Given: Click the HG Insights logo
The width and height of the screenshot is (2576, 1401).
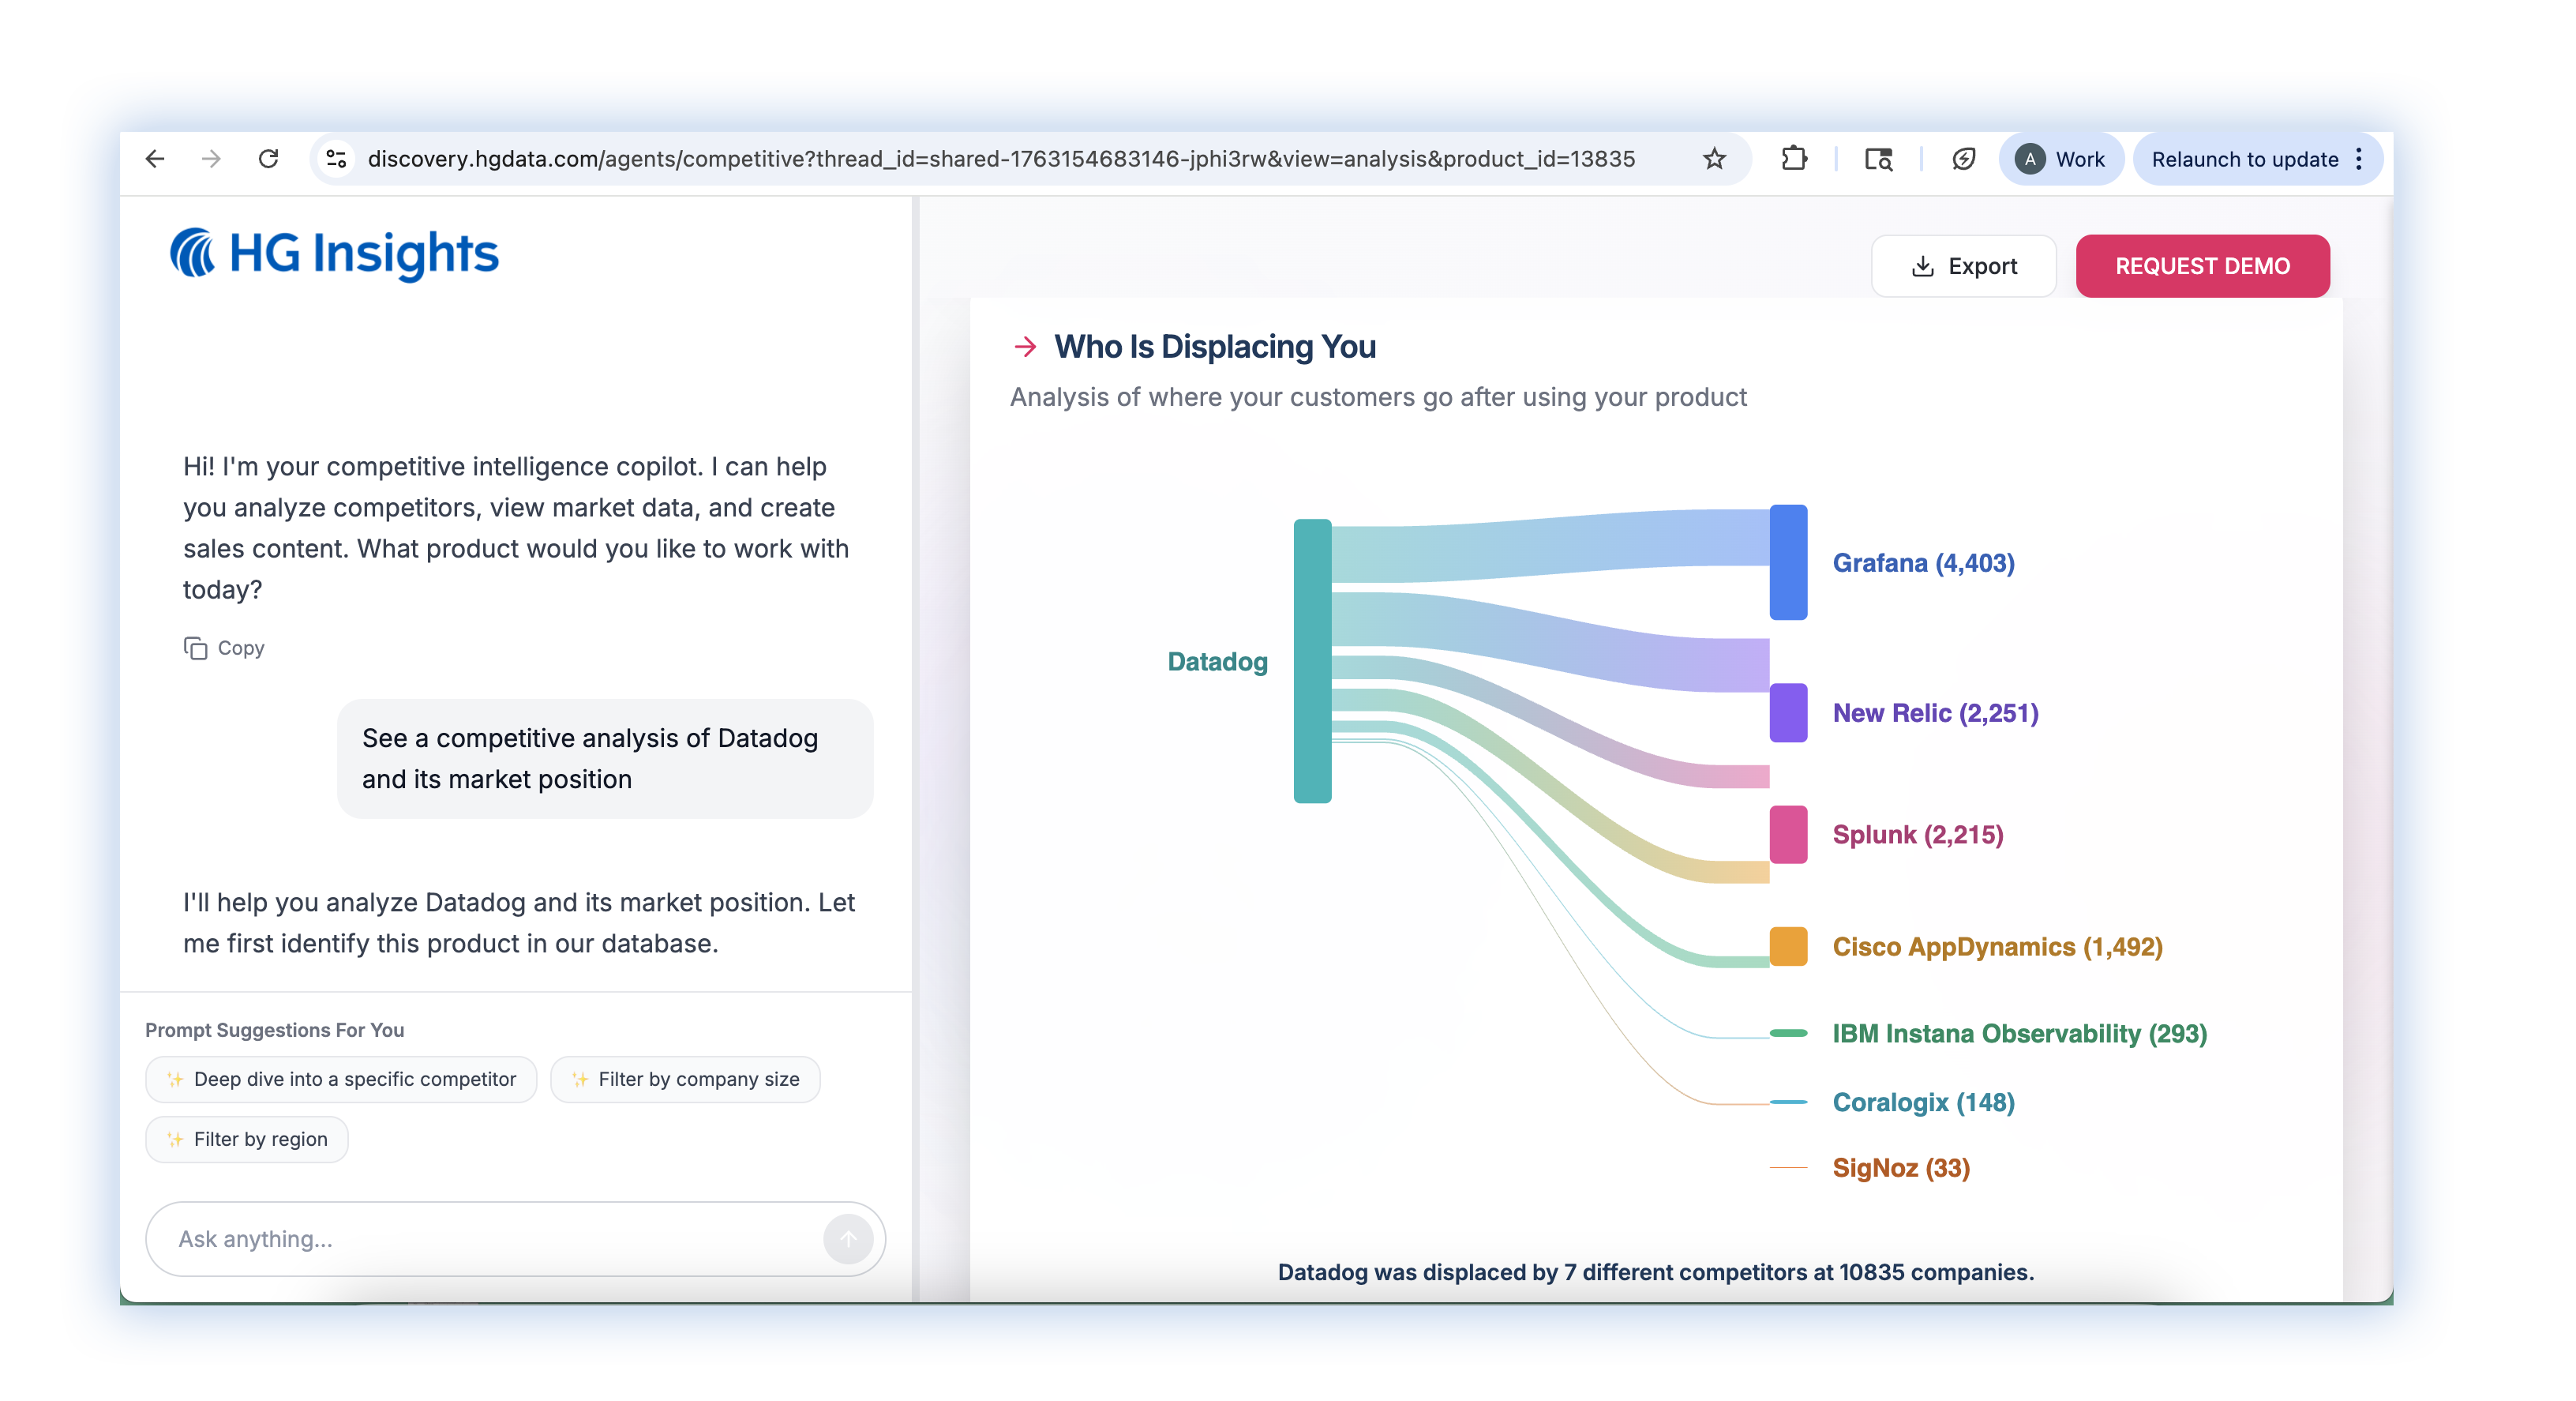Looking at the screenshot, I should [x=334, y=254].
